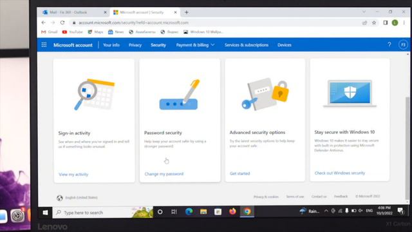Select the Security tab

tap(158, 45)
